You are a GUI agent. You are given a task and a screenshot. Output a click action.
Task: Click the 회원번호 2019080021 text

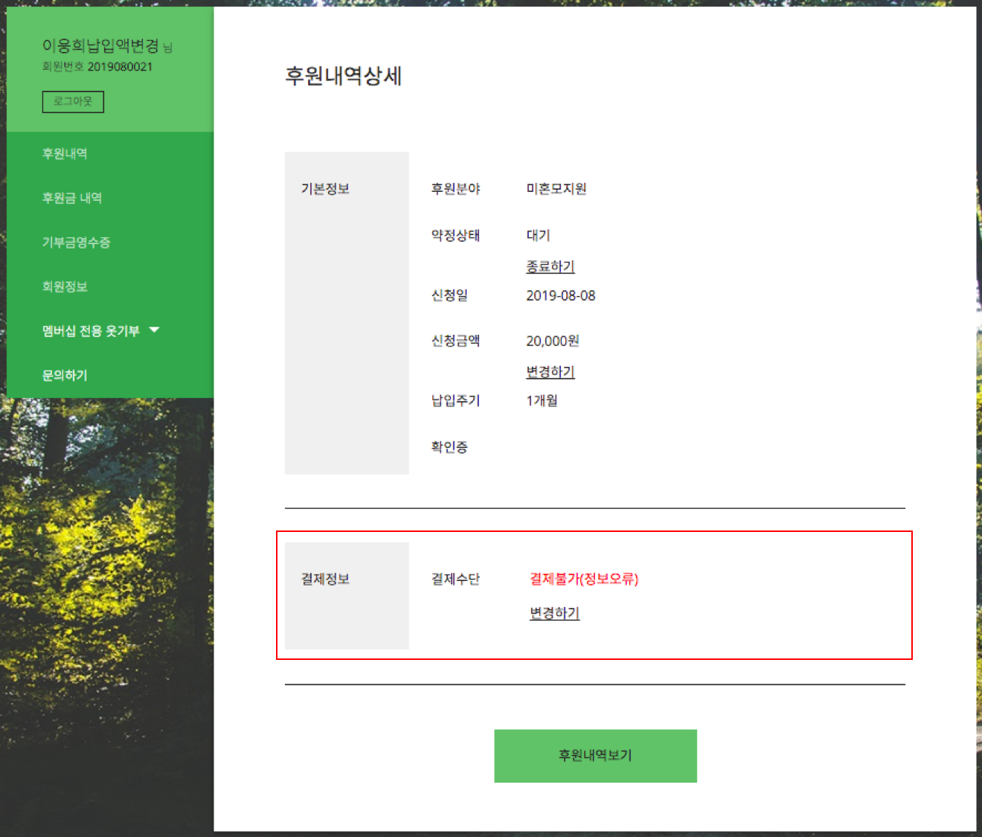pos(97,67)
